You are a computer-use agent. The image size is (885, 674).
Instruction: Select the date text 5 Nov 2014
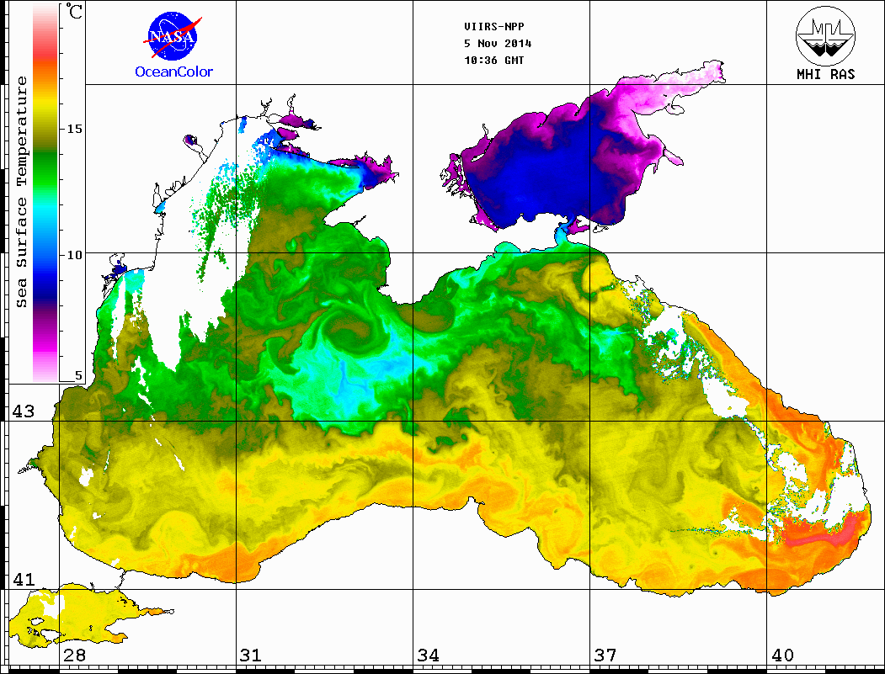coord(498,44)
